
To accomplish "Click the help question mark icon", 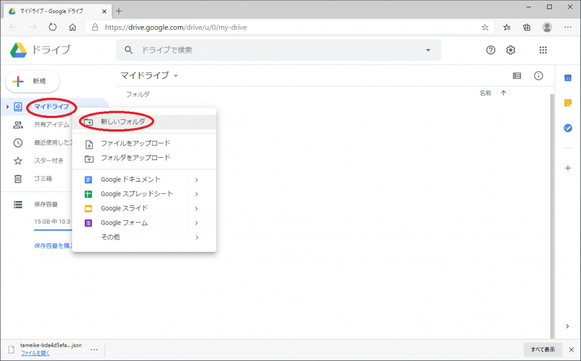I will [491, 50].
